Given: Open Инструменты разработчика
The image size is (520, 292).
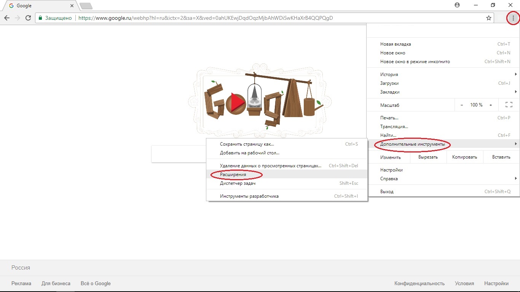Looking at the screenshot, I should [287, 196].
